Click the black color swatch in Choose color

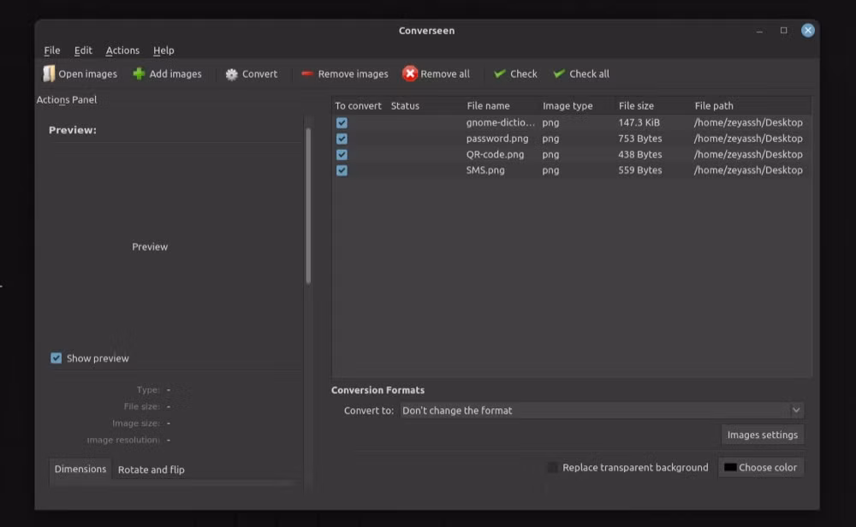[x=730, y=467]
